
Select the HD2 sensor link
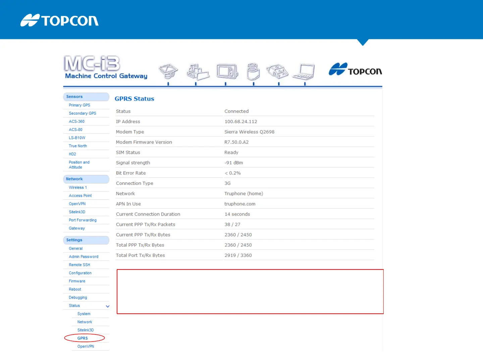[x=72, y=154]
